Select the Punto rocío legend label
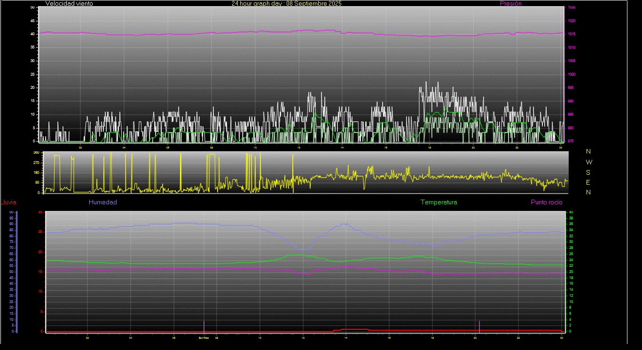 tap(546, 202)
